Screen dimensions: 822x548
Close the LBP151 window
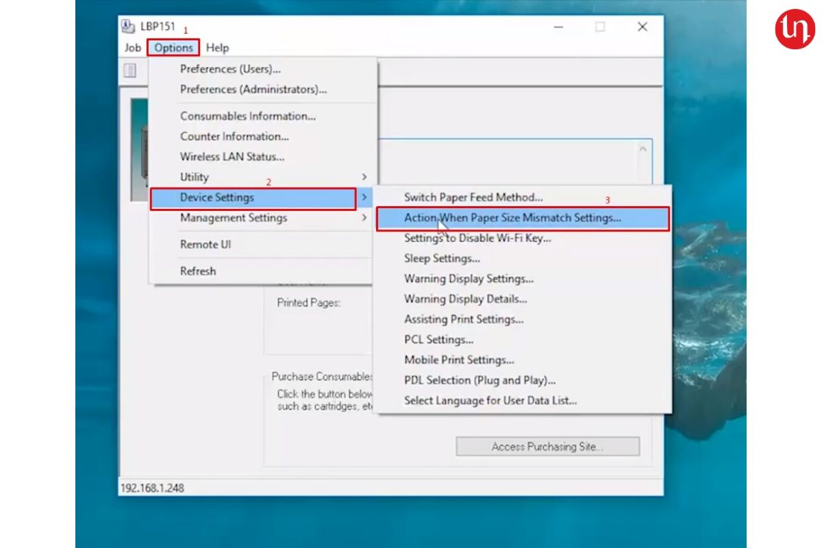coord(642,27)
